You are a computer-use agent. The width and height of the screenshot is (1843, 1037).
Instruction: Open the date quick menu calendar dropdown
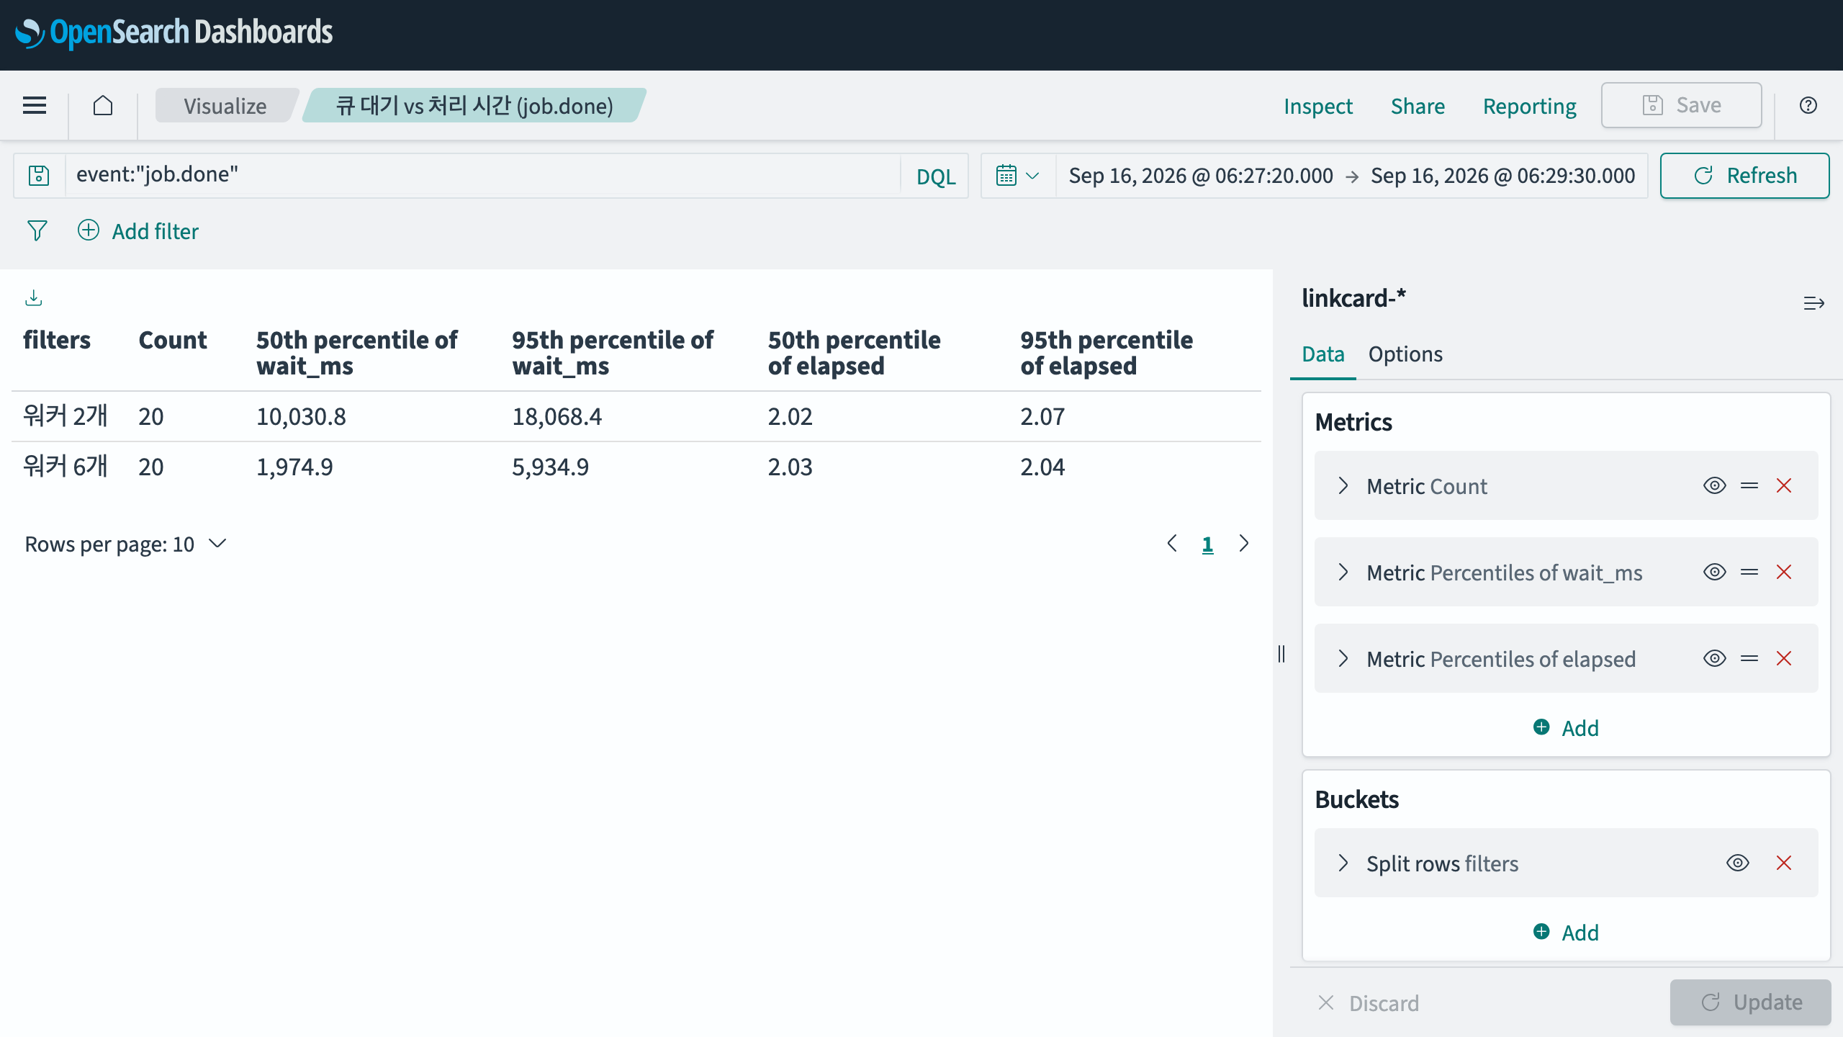(1018, 175)
